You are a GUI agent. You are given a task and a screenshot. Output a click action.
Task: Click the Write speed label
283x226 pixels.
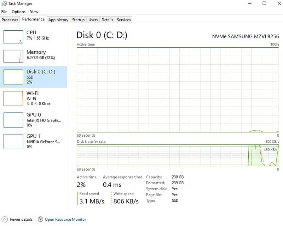point(123,194)
